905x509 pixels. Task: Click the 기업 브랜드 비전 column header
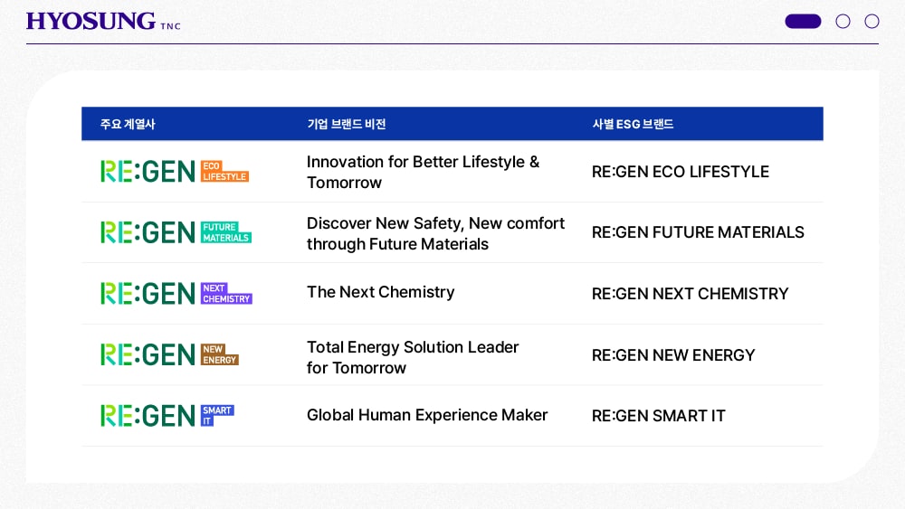[x=347, y=124]
